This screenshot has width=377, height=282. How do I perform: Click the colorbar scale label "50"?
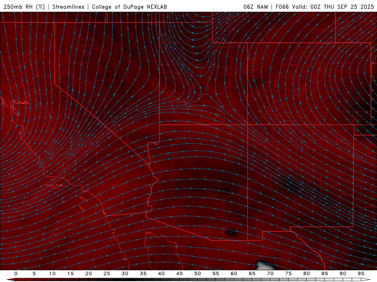pos(197,274)
